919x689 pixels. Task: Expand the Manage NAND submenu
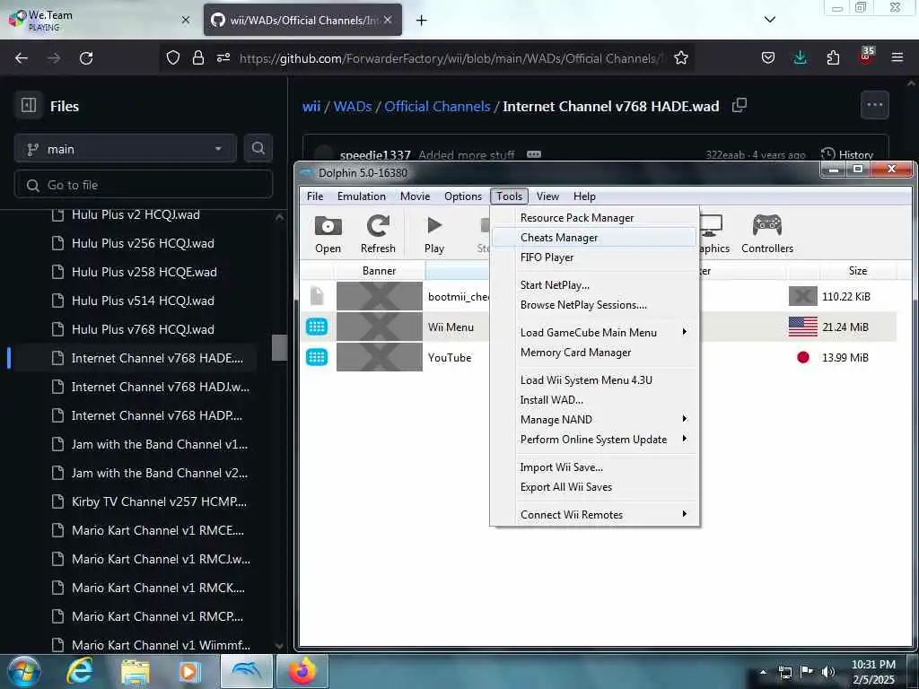point(595,420)
